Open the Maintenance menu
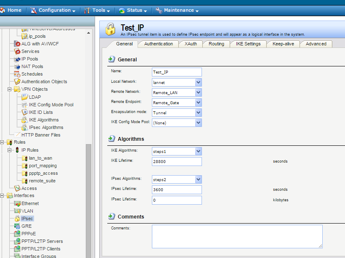 click(x=178, y=10)
